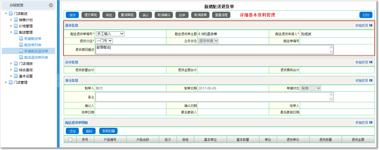Click the 综合查询 document icon
This screenshot has height=150, width=379.
(16, 70)
